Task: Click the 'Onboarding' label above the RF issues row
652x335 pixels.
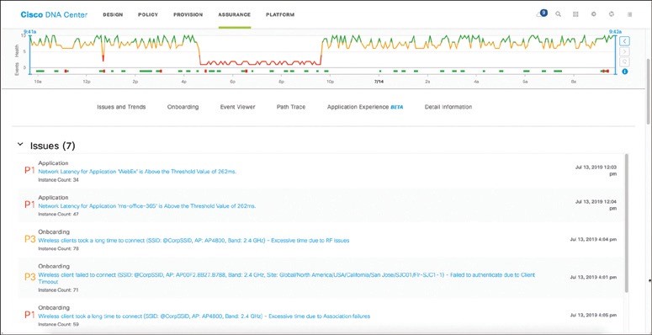Action: [x=54, y=231]
